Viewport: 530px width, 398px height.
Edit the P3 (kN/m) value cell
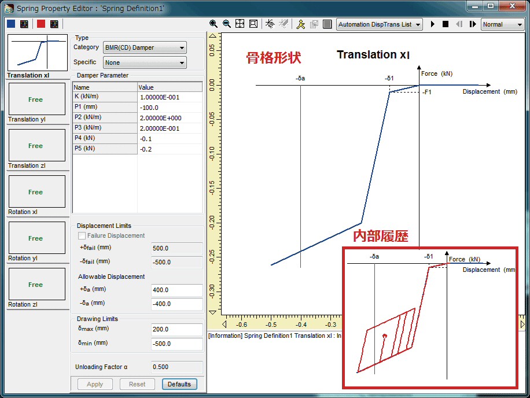[170, 129]
